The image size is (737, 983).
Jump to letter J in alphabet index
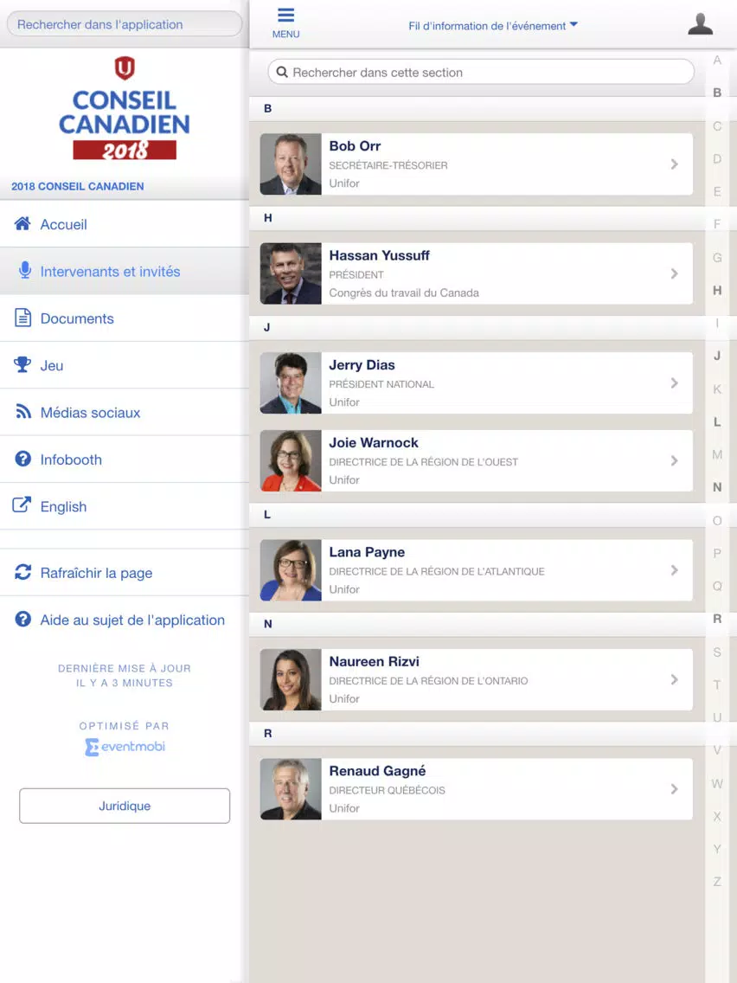click(x=717, y=356)
